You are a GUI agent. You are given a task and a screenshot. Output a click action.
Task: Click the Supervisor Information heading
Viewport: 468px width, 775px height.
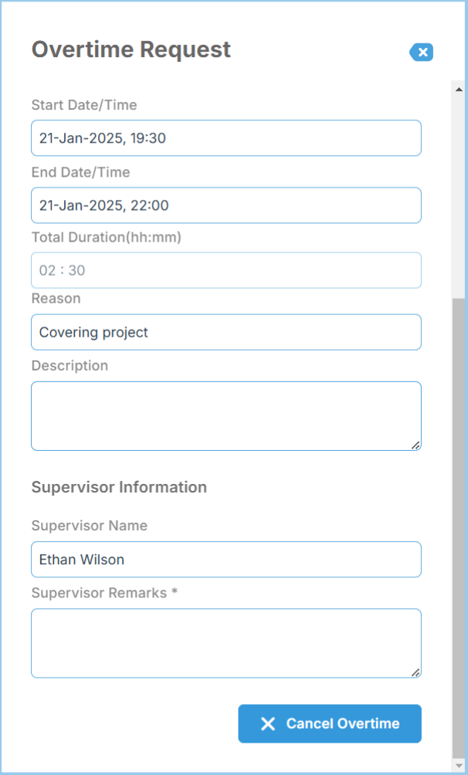119,487
